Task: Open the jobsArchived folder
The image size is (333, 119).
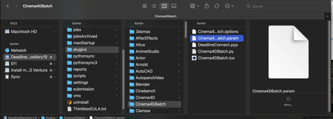Action: [x=92, y=36]
